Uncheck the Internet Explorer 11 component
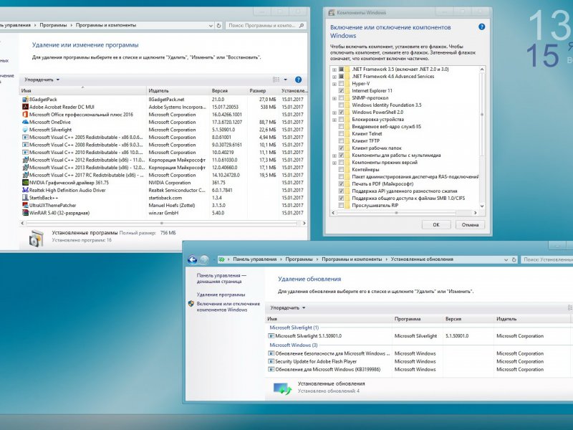The height and width of the screenshot is (430, 573). [x=342, y=91]
